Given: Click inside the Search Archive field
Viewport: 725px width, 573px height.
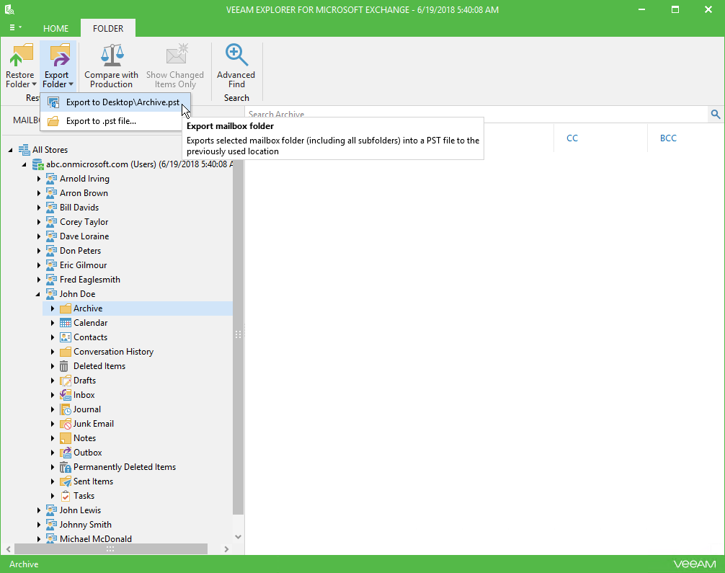Looking at the screenshot, I should point(476,114).
